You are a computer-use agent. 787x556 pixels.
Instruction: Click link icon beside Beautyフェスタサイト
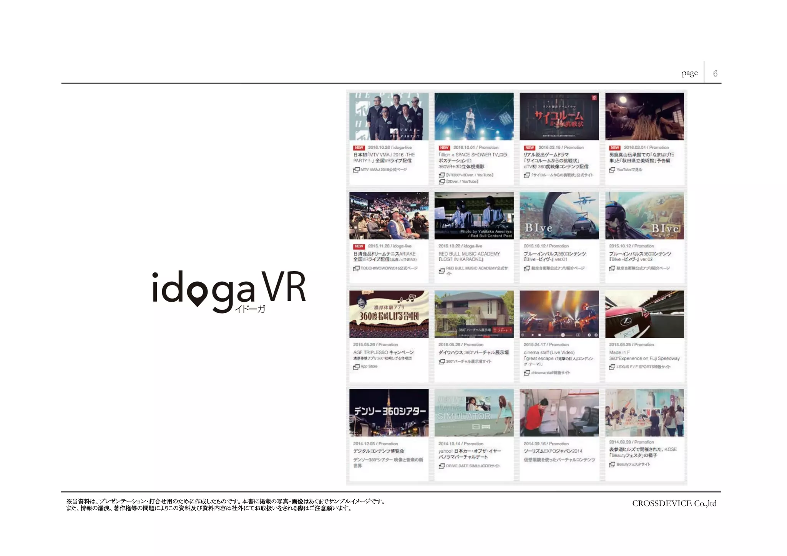(x=612, y=465)
